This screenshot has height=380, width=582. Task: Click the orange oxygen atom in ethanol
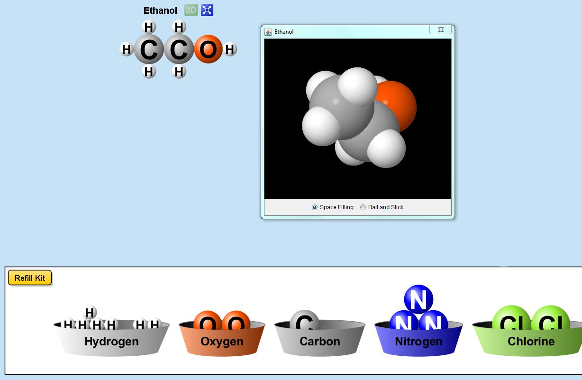(x=208, y=49)
